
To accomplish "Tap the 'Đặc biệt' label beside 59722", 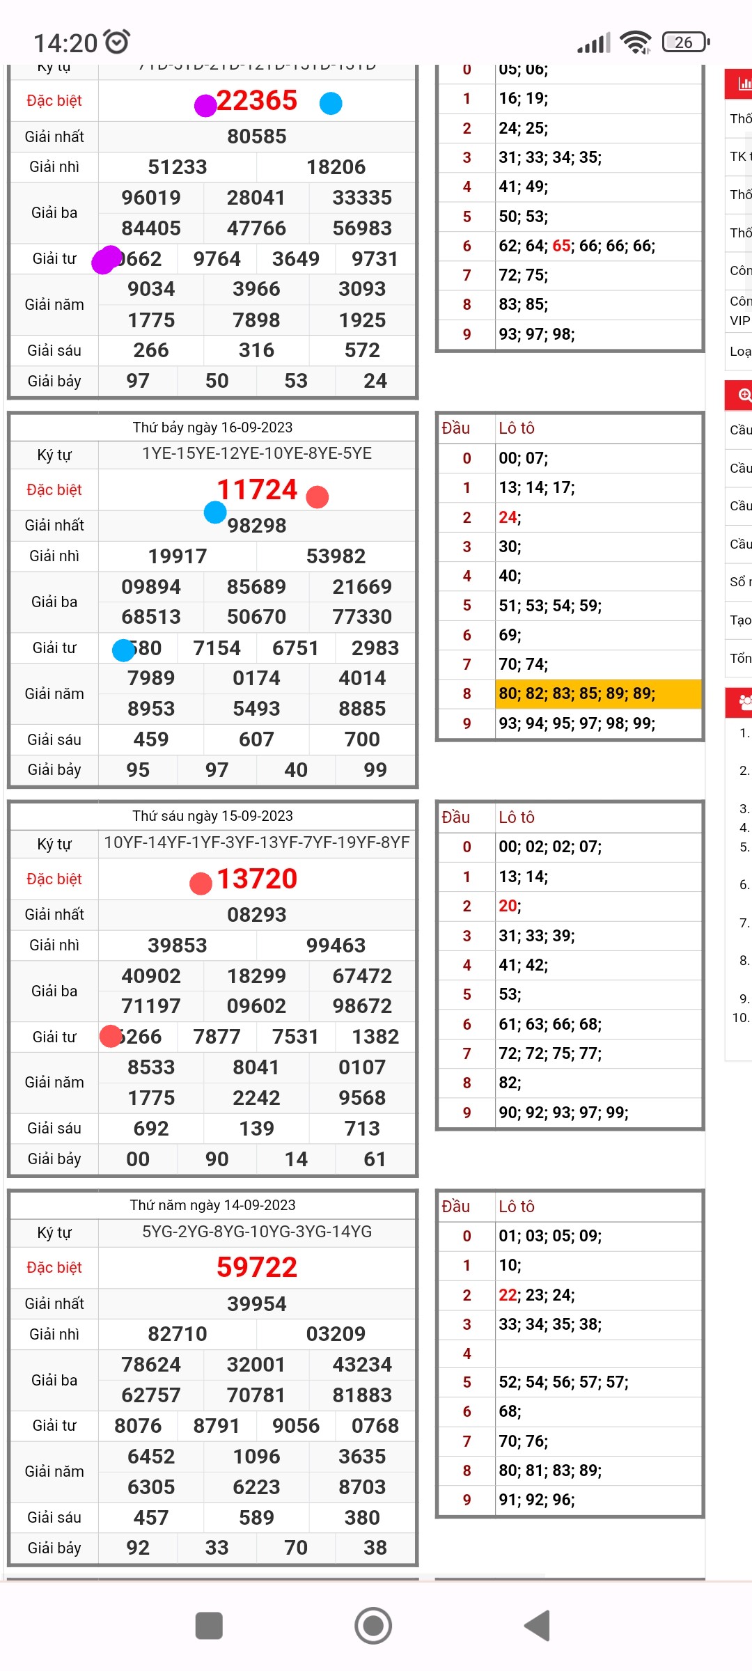I will coord(54,1268).
